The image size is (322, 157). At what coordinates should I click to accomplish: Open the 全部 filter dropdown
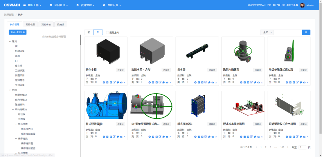(267, 32)
